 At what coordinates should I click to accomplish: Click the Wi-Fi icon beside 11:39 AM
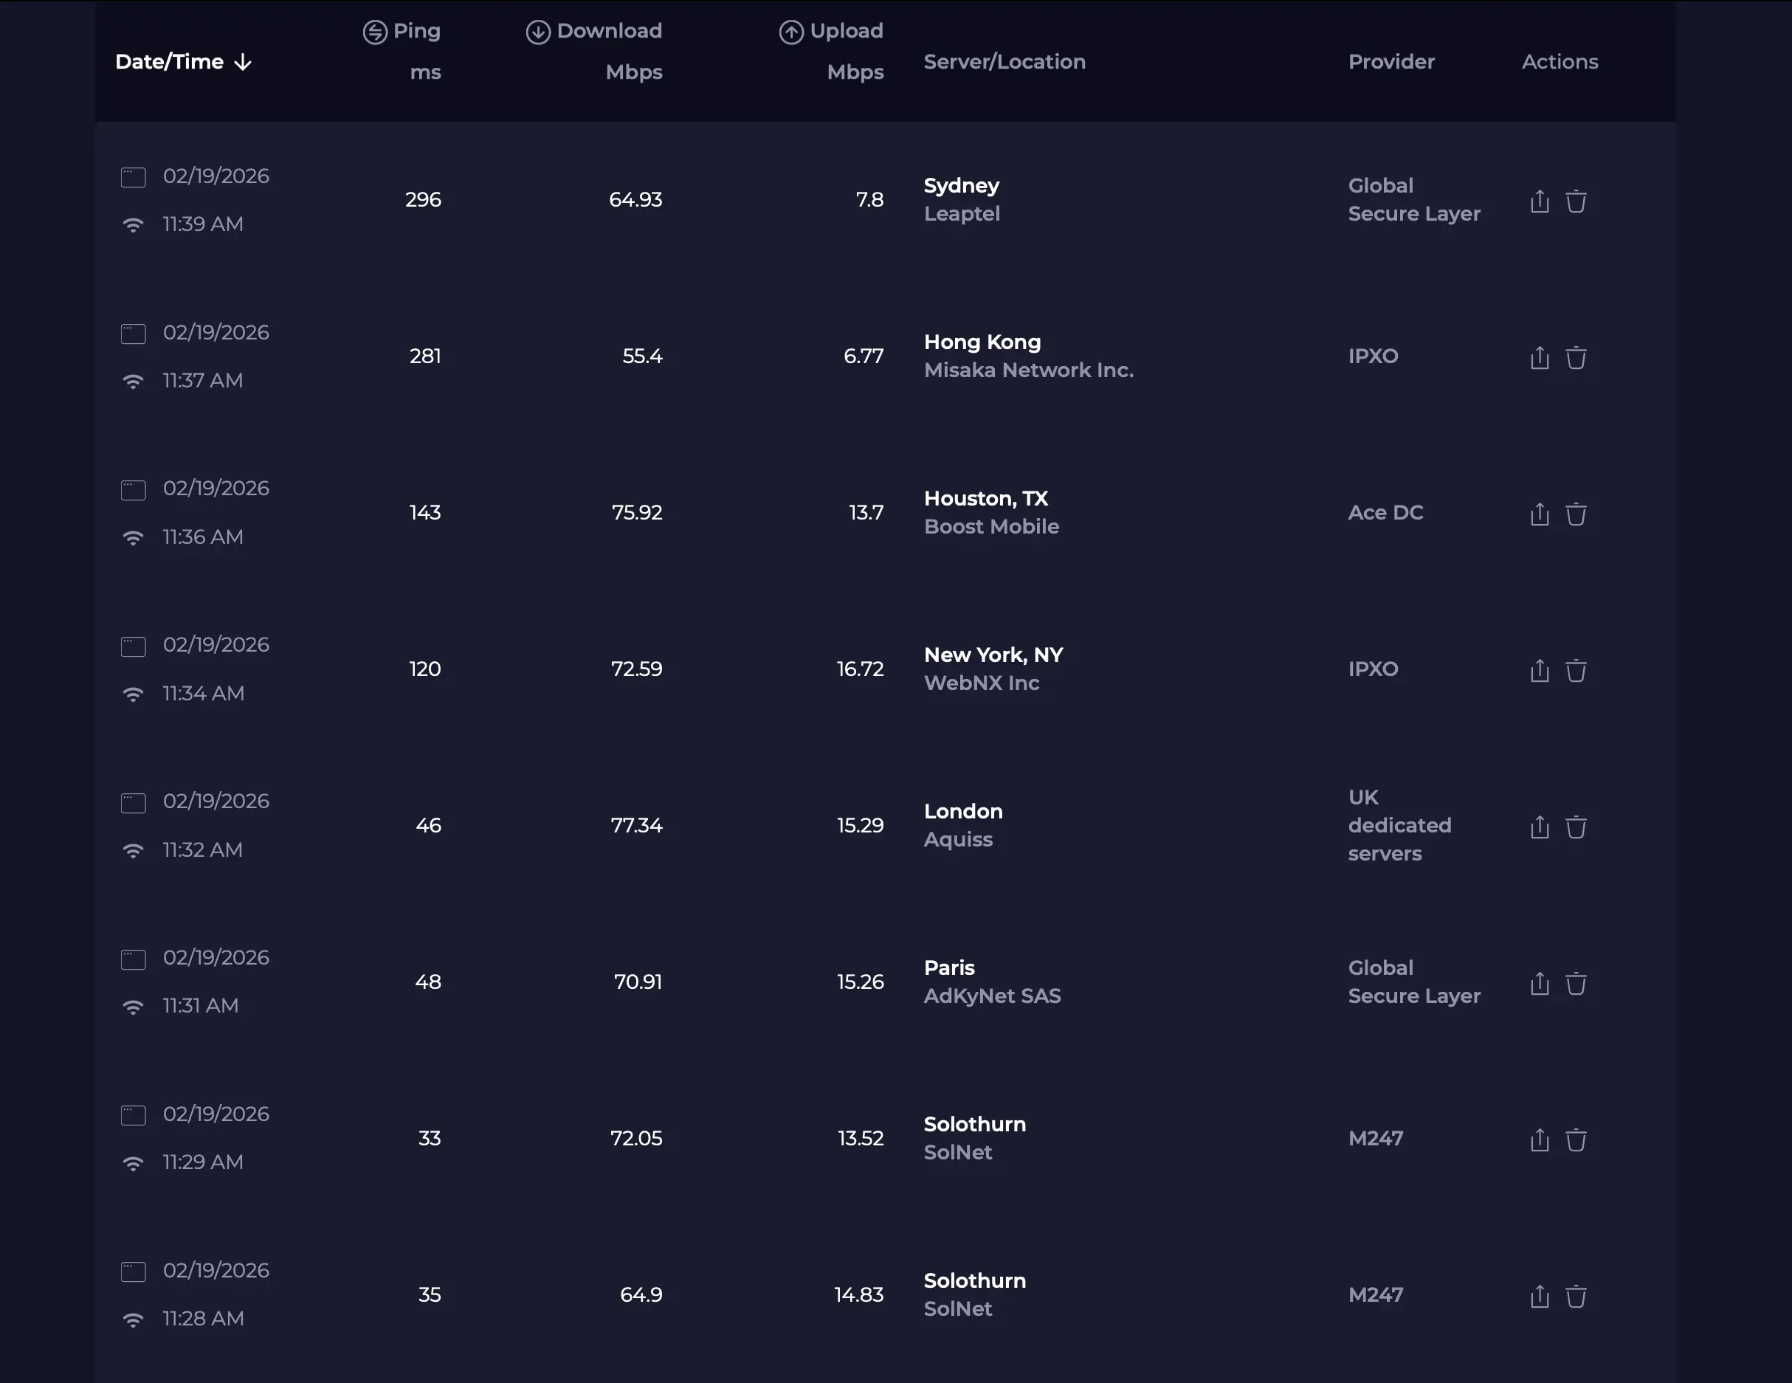pyautogui.click(x=133, y=225)
